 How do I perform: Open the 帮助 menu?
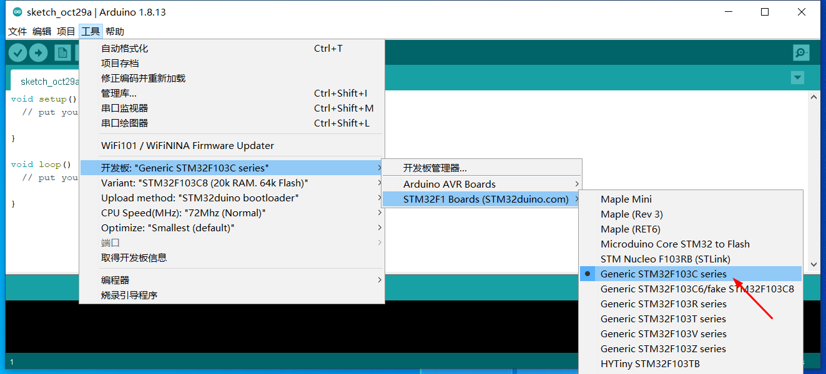115,31
